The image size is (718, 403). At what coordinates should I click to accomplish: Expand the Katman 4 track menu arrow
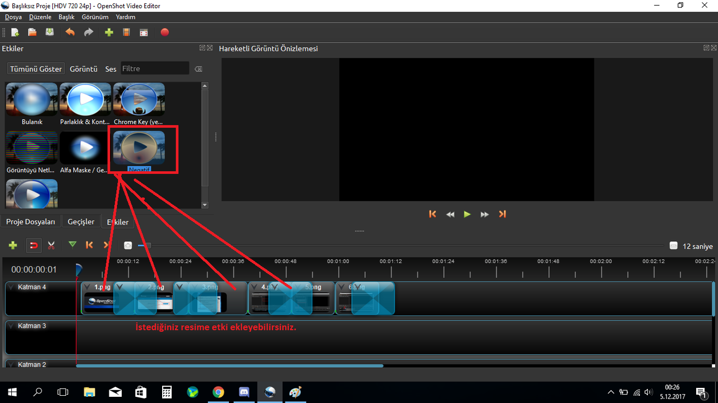pyautogui.click(x=11, y=287)
